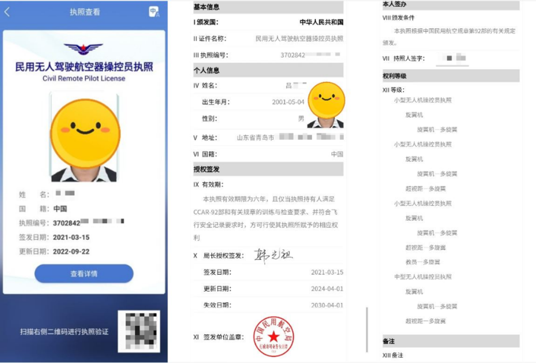Select the 本人签办 section header
Viewport: 536px width, 363px height.
(x=449, y=5)
